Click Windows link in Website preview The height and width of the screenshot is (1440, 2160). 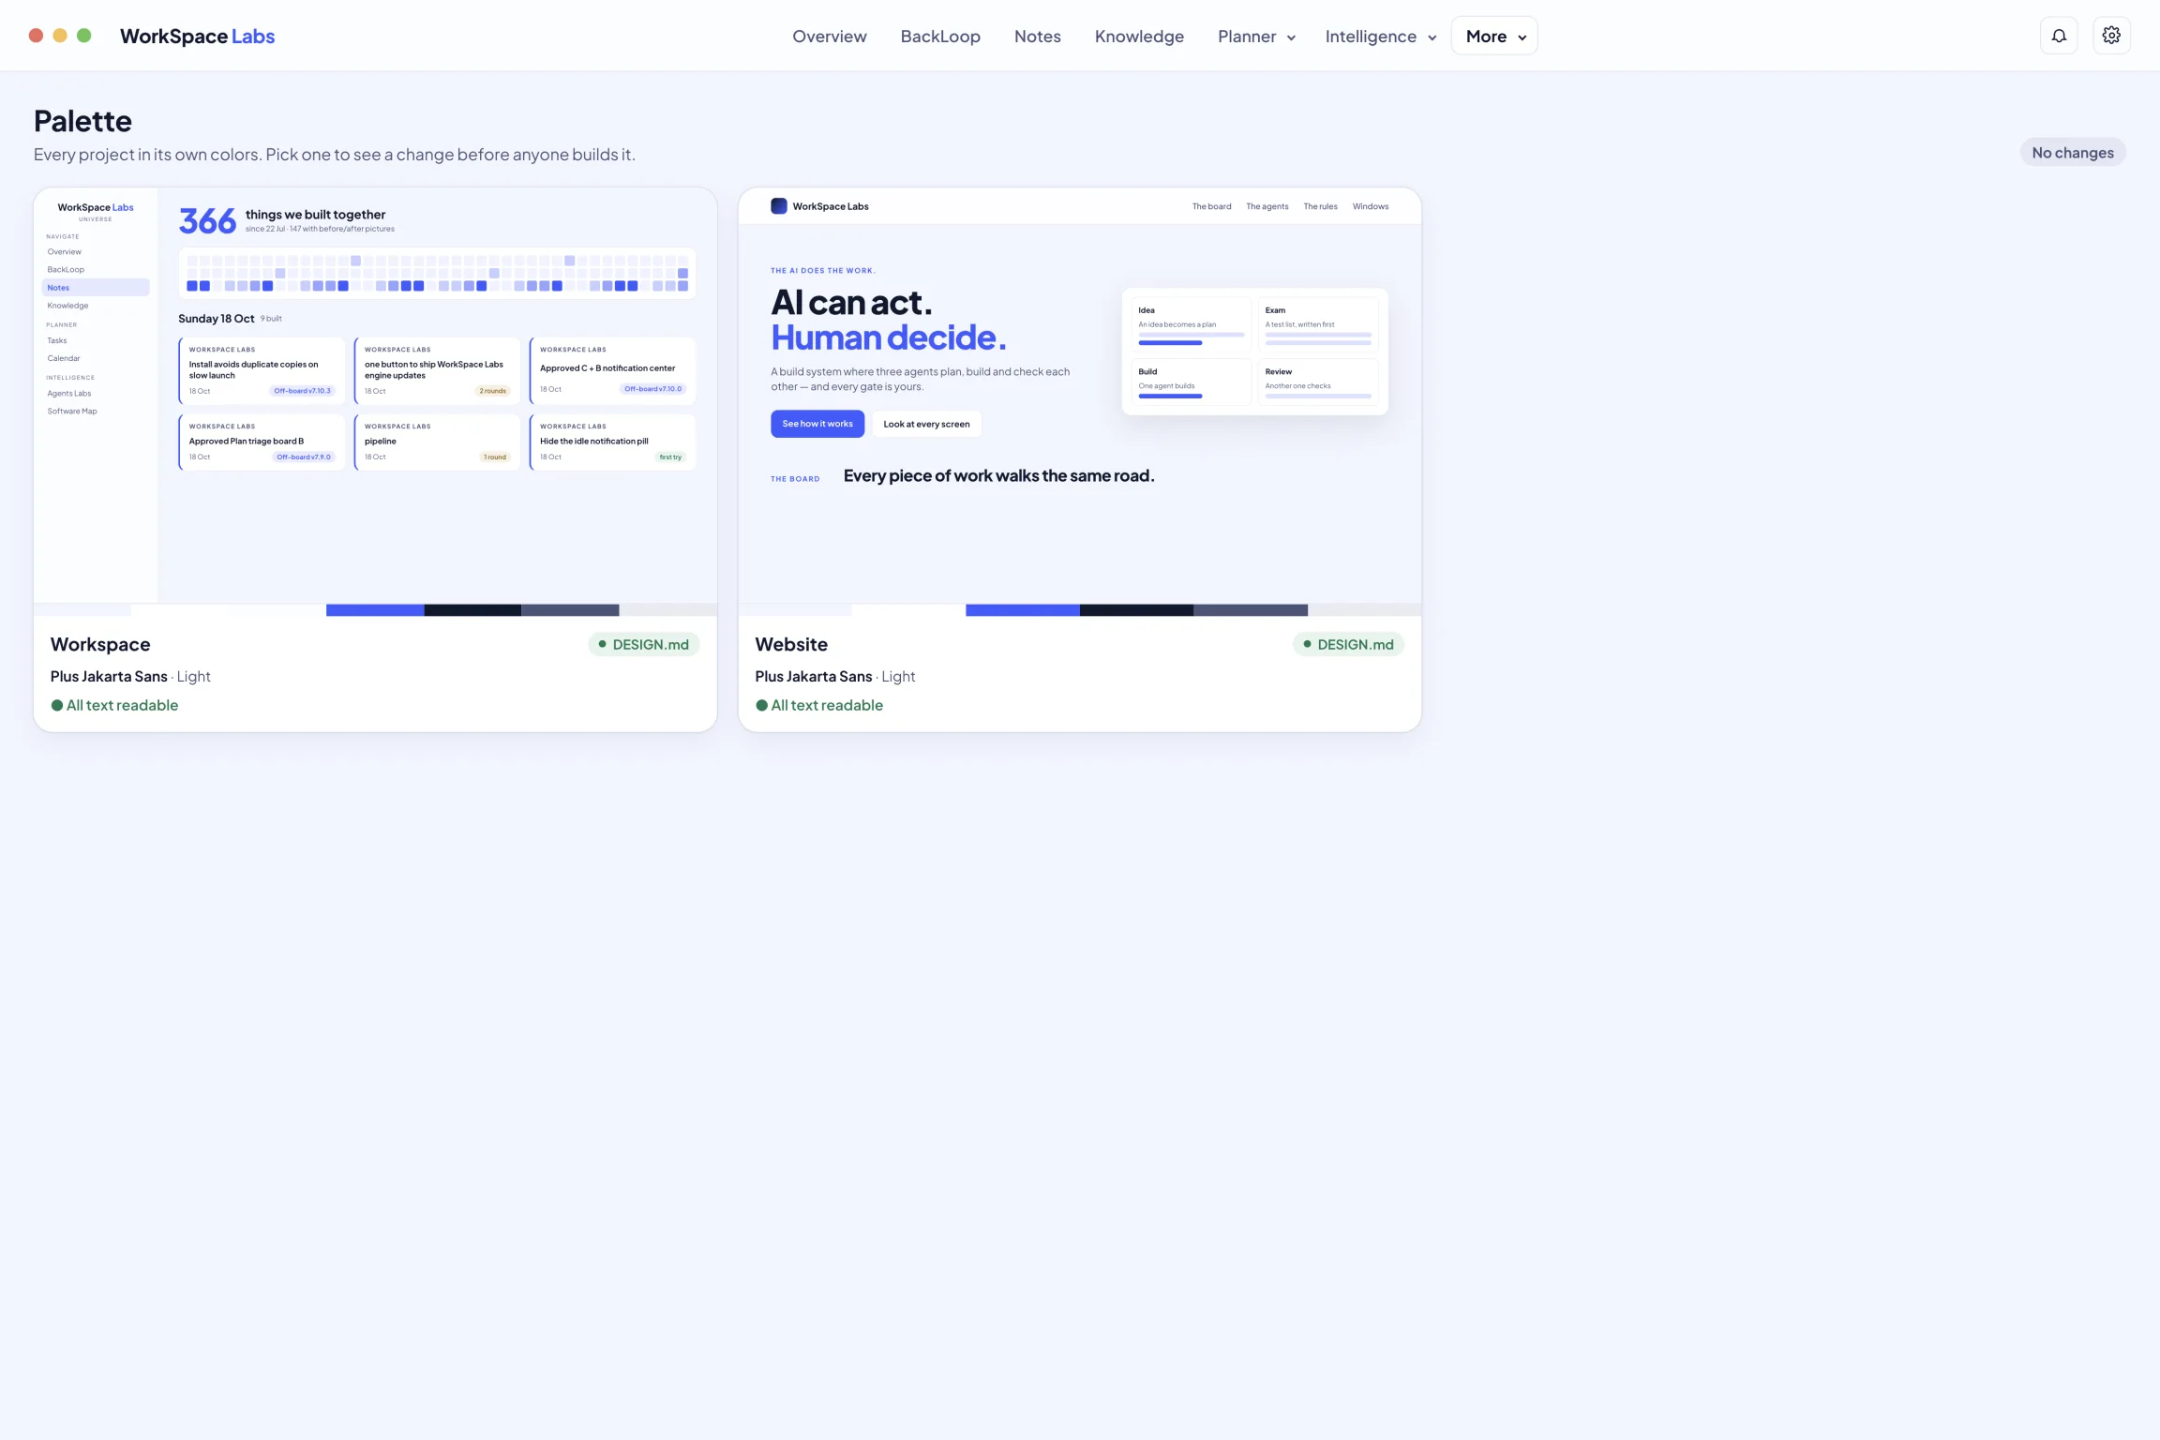(x=1370, y=206)
